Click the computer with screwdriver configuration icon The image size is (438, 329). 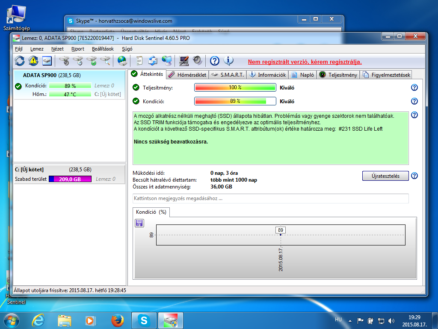click(183, 61)
